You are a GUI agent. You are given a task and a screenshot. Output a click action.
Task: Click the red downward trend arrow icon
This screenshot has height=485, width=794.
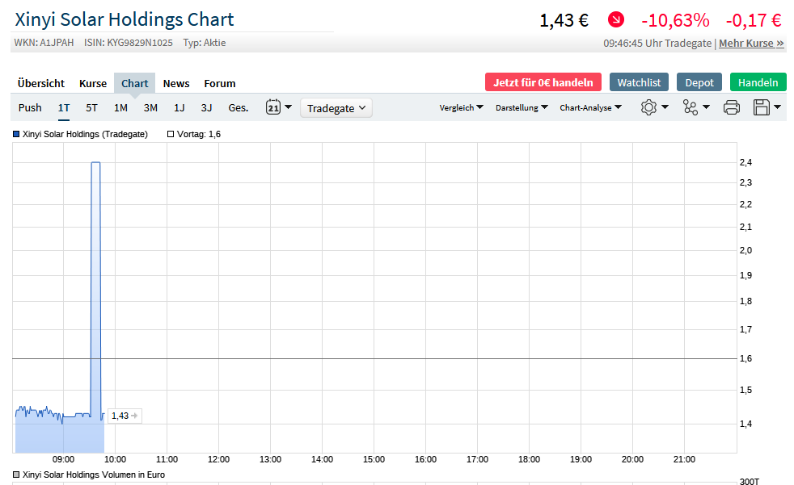[615, 19]
